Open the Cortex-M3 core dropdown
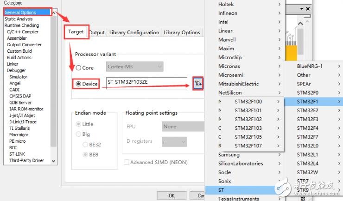Image resolution: width=343 pixels, height=201 pixels. point(135,67)
